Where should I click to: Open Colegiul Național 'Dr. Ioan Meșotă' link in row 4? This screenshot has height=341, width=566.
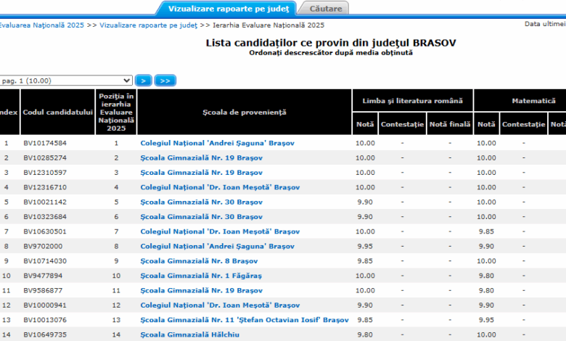click(219, 187)
